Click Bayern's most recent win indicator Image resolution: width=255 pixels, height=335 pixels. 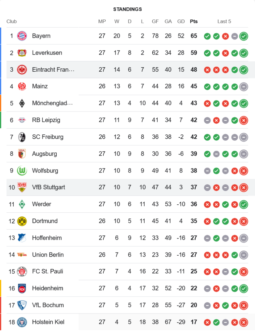244,36
